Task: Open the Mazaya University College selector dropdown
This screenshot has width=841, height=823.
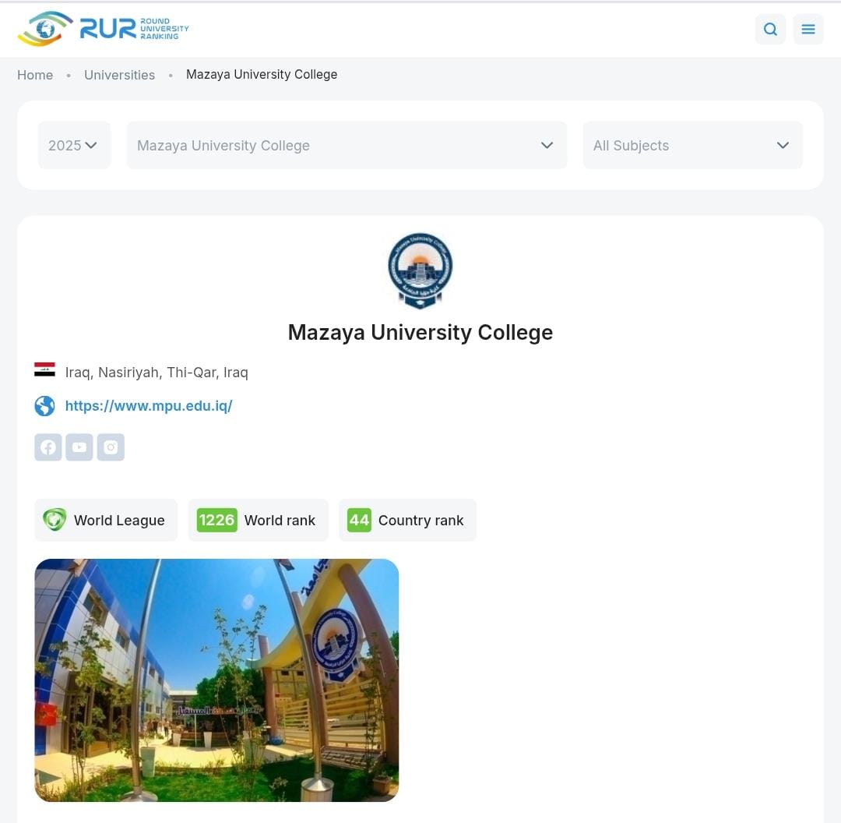Action: 347,146
